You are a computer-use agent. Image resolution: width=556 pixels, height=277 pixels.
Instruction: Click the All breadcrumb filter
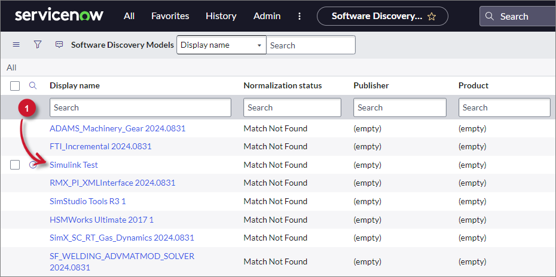click(x=11, y=67)
